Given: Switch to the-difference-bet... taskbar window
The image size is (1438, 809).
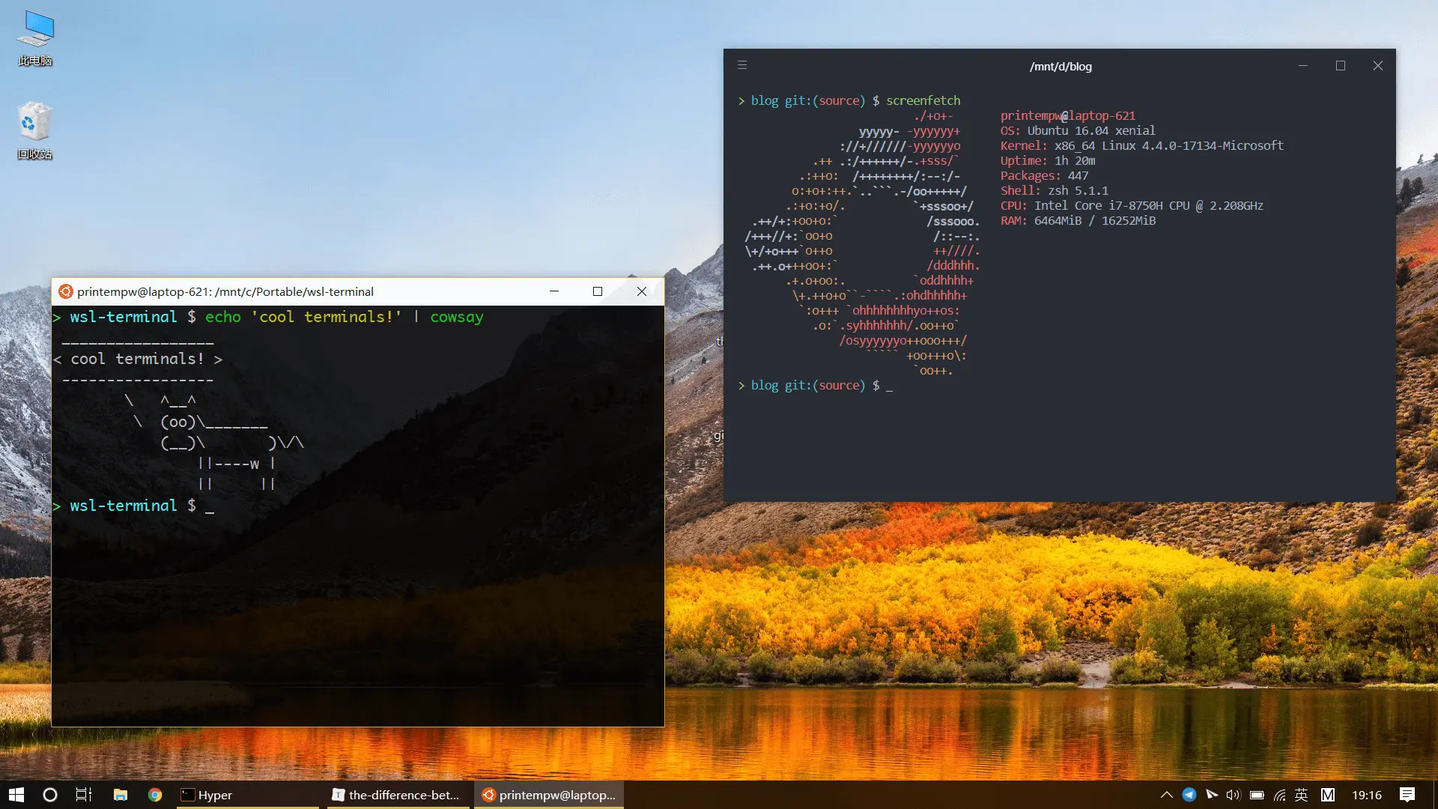Looking at the screenshot, I should click(398, 794).
